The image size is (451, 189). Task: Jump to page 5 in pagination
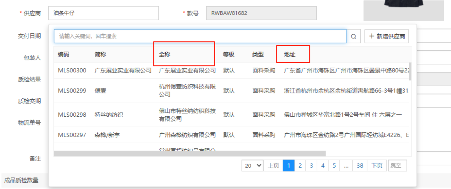pyautogui.click(x=334, y=165)
